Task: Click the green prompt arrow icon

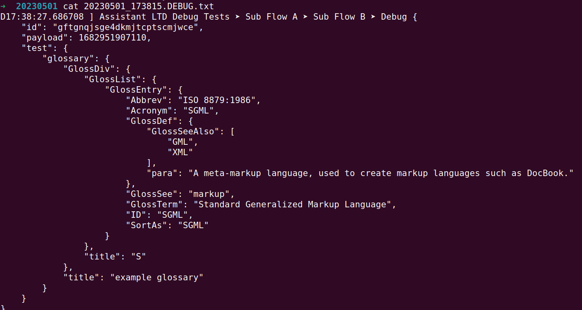Action: pyautogui.click(x=3, y=6)
